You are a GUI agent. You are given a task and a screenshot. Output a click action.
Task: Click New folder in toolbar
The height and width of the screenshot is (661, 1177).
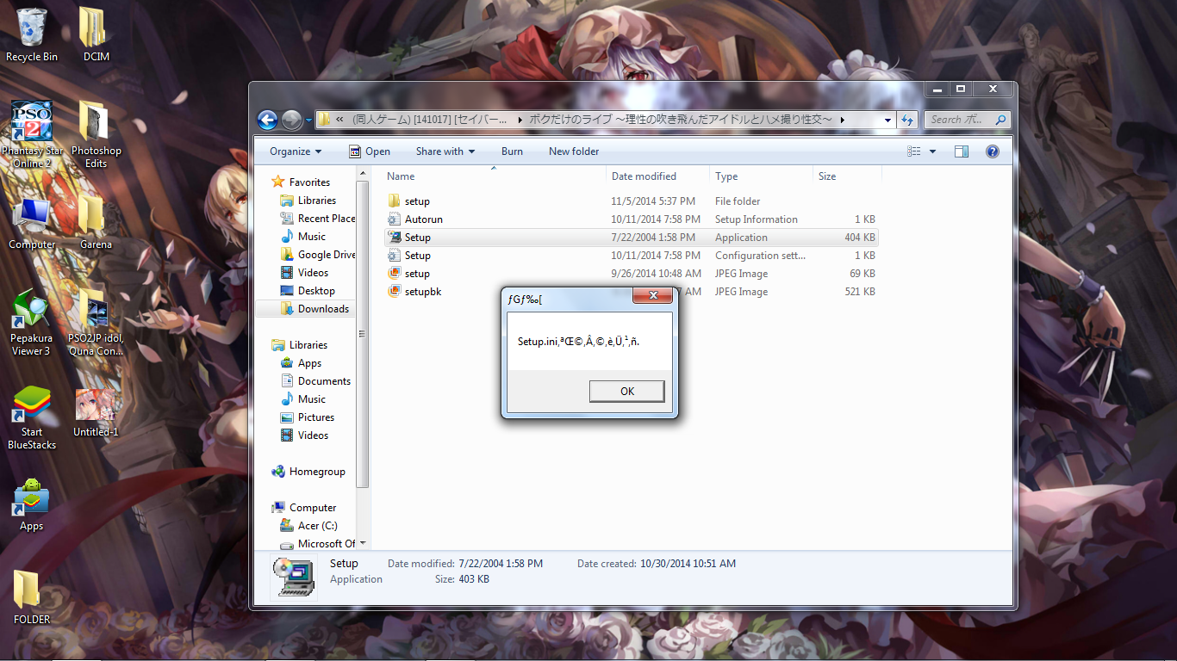[x=574, y=151]
